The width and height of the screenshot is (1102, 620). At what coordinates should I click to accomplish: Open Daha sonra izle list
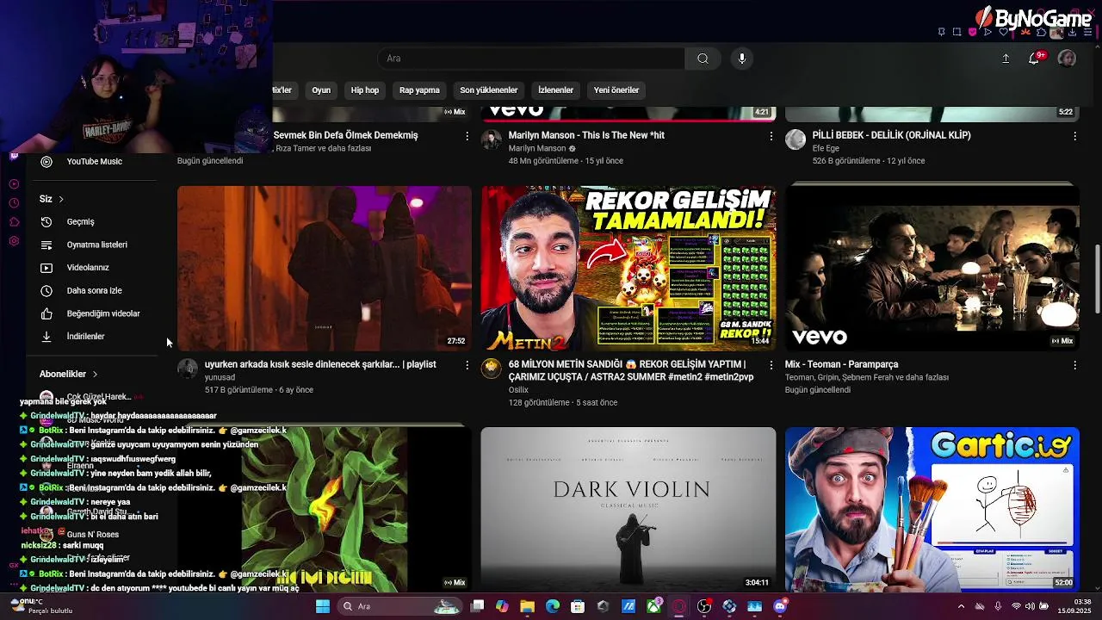coord(93,290)
